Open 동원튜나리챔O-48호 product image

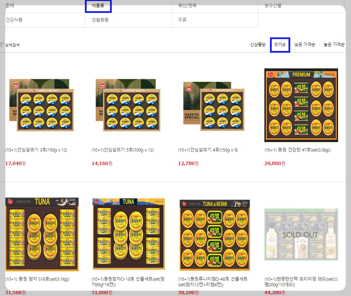[x=215, y=235]
